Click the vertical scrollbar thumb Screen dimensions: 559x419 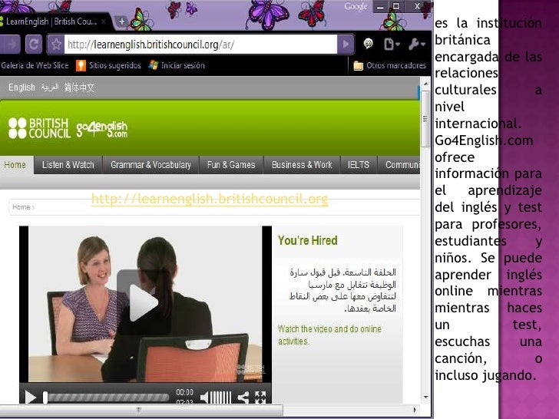tap(425, 119)
